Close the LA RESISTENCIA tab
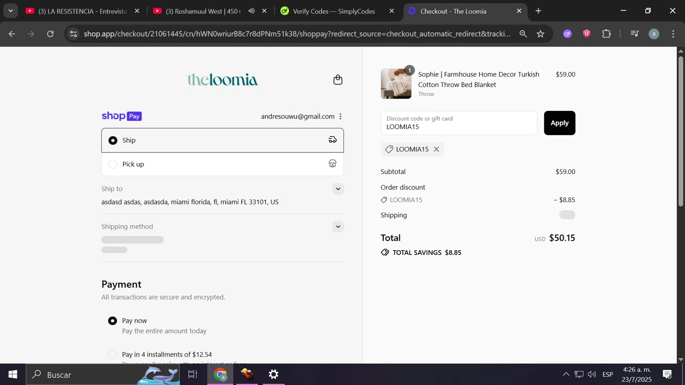This screenshot has height=385, width=685. coord(137,11)
